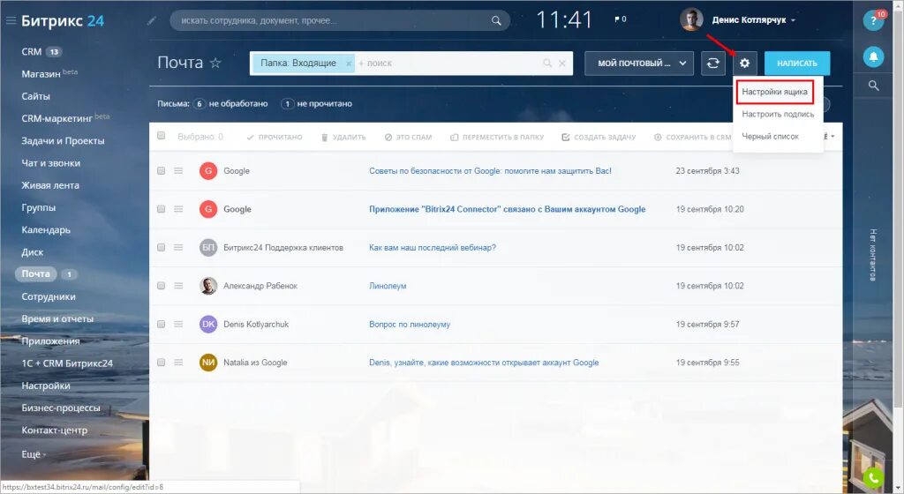Open Живая лента in the sidebar
The image size is (904, 494).
pyautogui.click(x=50, y=185)
